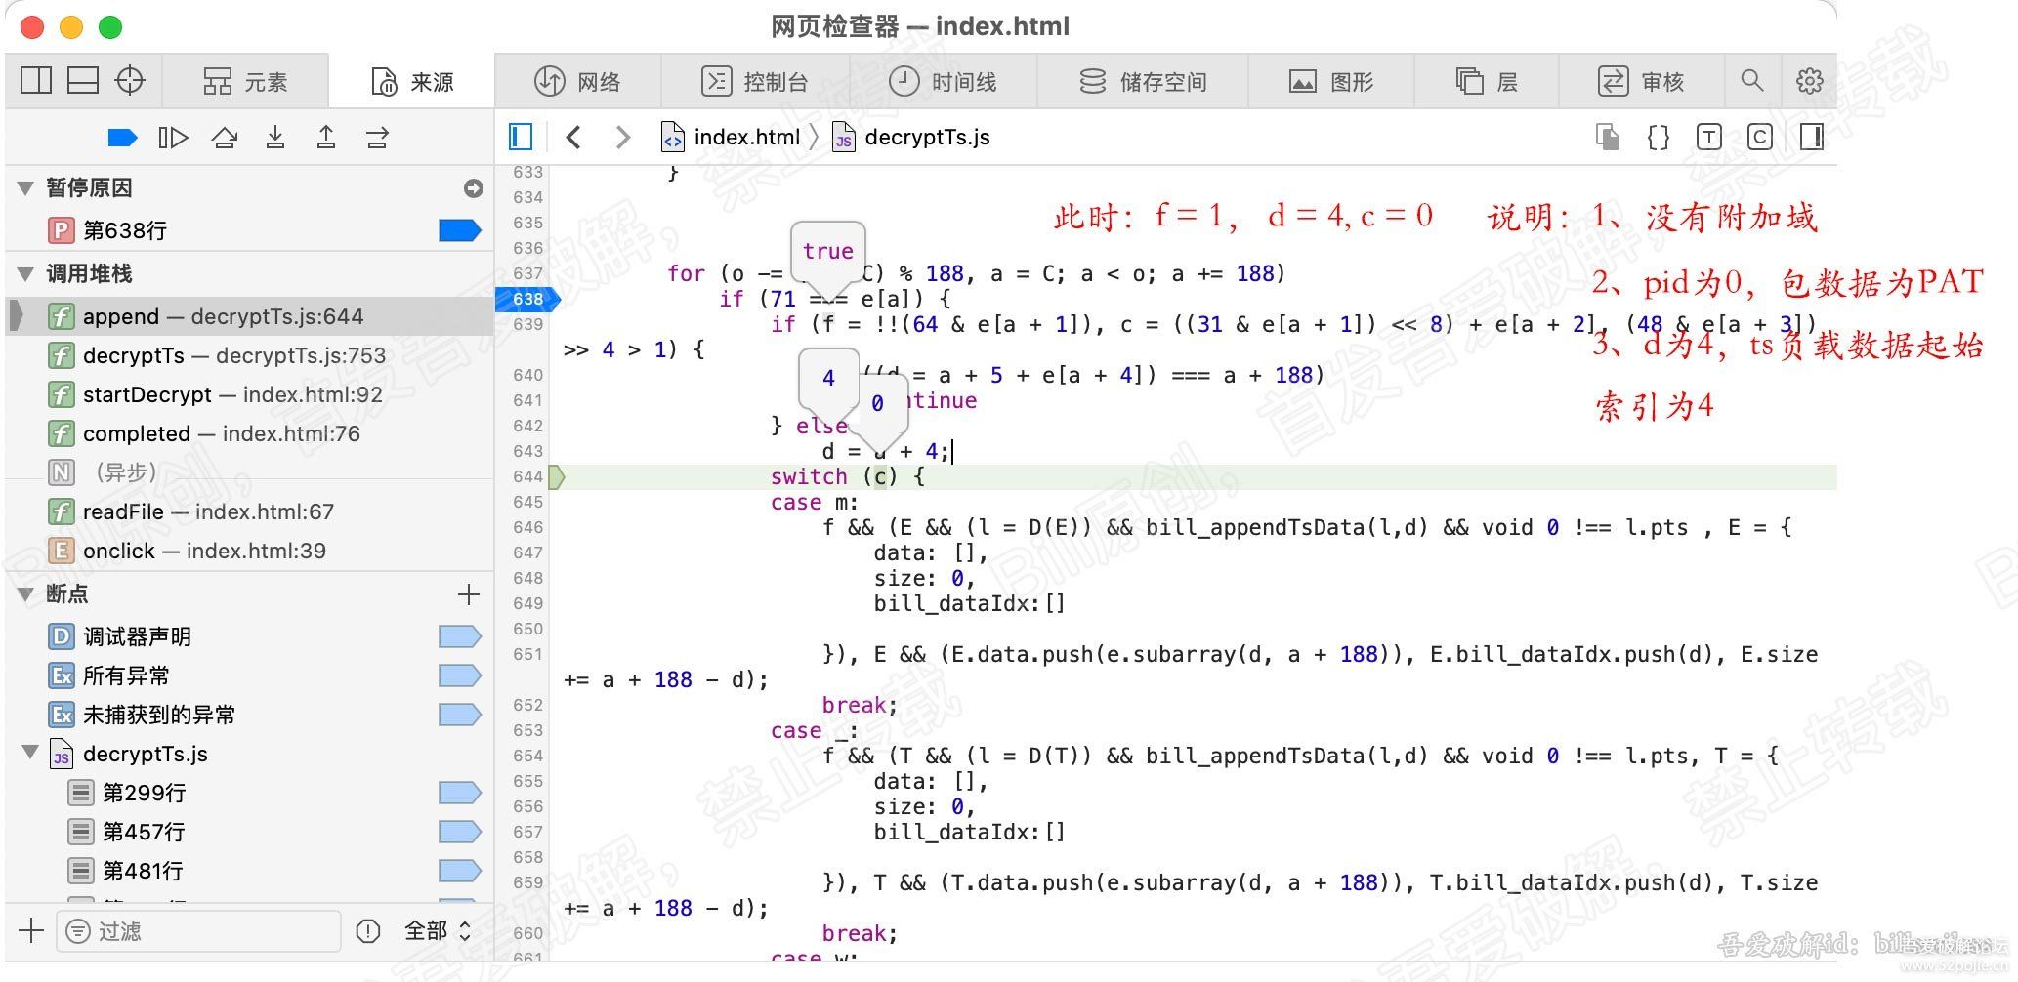2018x982 pixels.
Task: Collapse the 调用堆栈 section
Action: point(26,273)
